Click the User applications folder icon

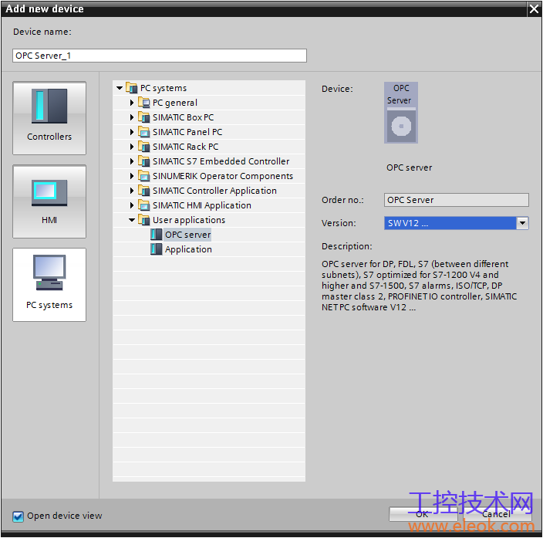[144, 220]
